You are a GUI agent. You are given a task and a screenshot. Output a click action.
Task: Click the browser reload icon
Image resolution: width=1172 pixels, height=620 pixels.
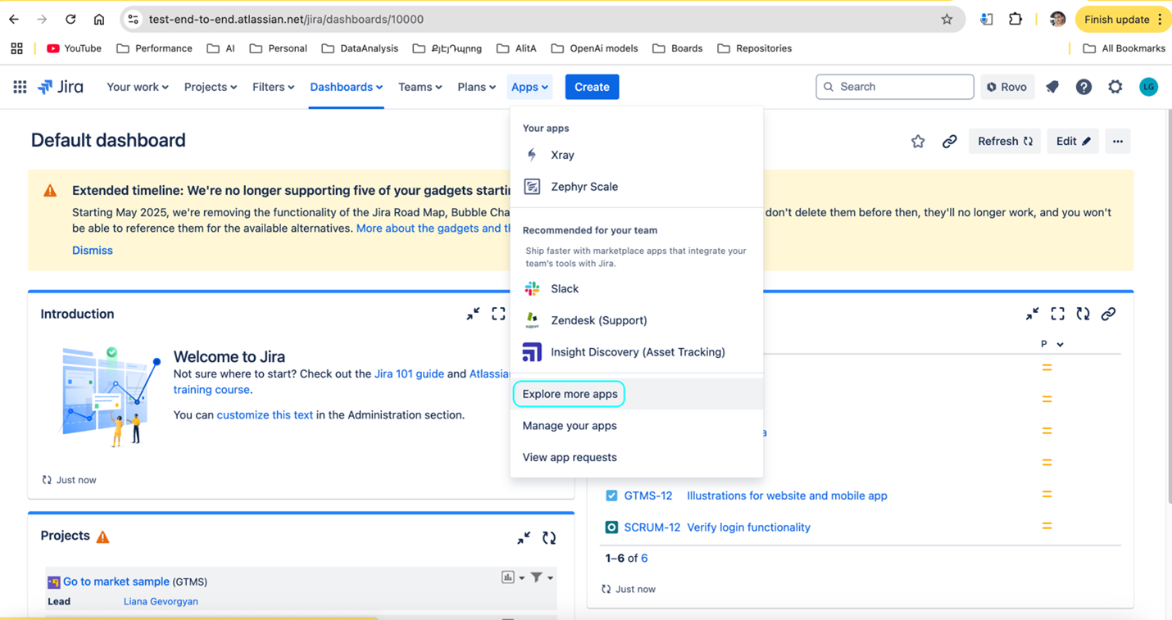[x=70, y=19]
